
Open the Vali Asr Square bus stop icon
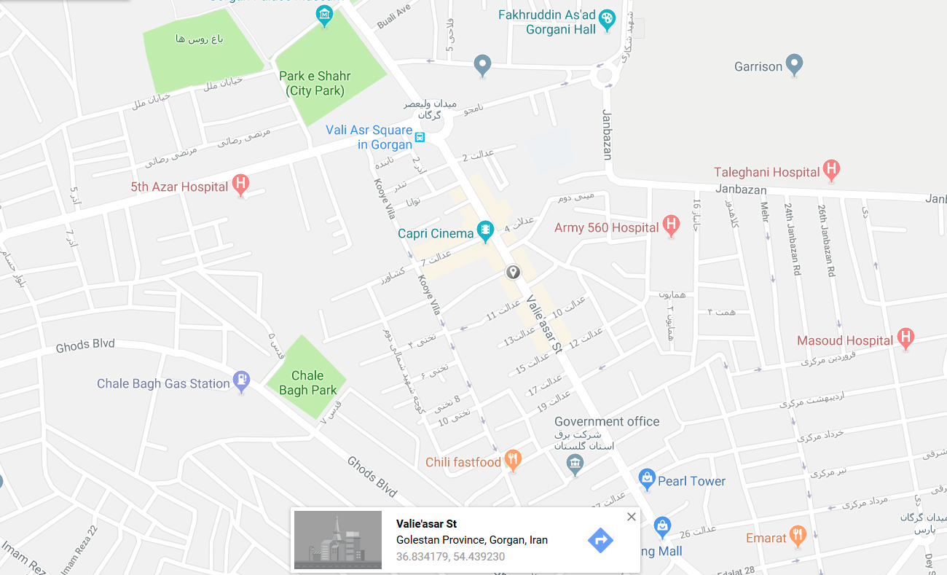click(420, 136)
